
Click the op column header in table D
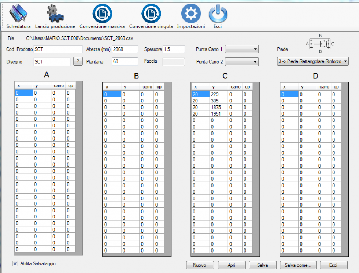click(x=336, y=87)
